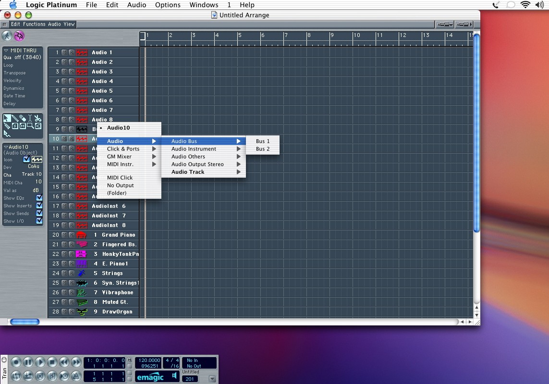
Task: Choose the Eraser tool in toolbox
Action: click(23, 119)
